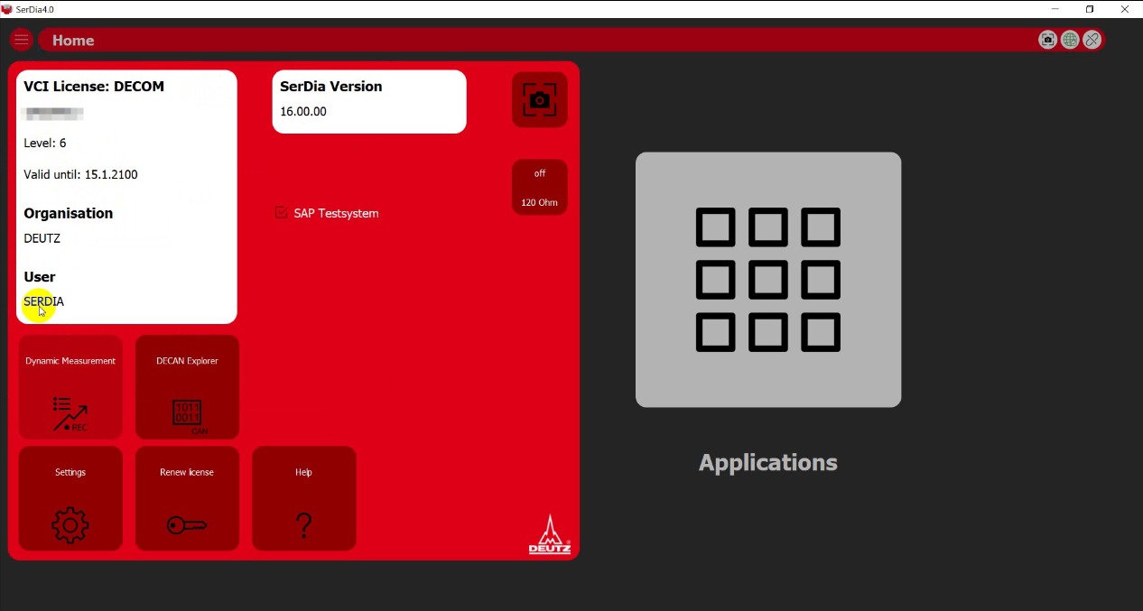1143x611 pixels.
Task: Open the Renew license key tile
Action: (187, 498)
